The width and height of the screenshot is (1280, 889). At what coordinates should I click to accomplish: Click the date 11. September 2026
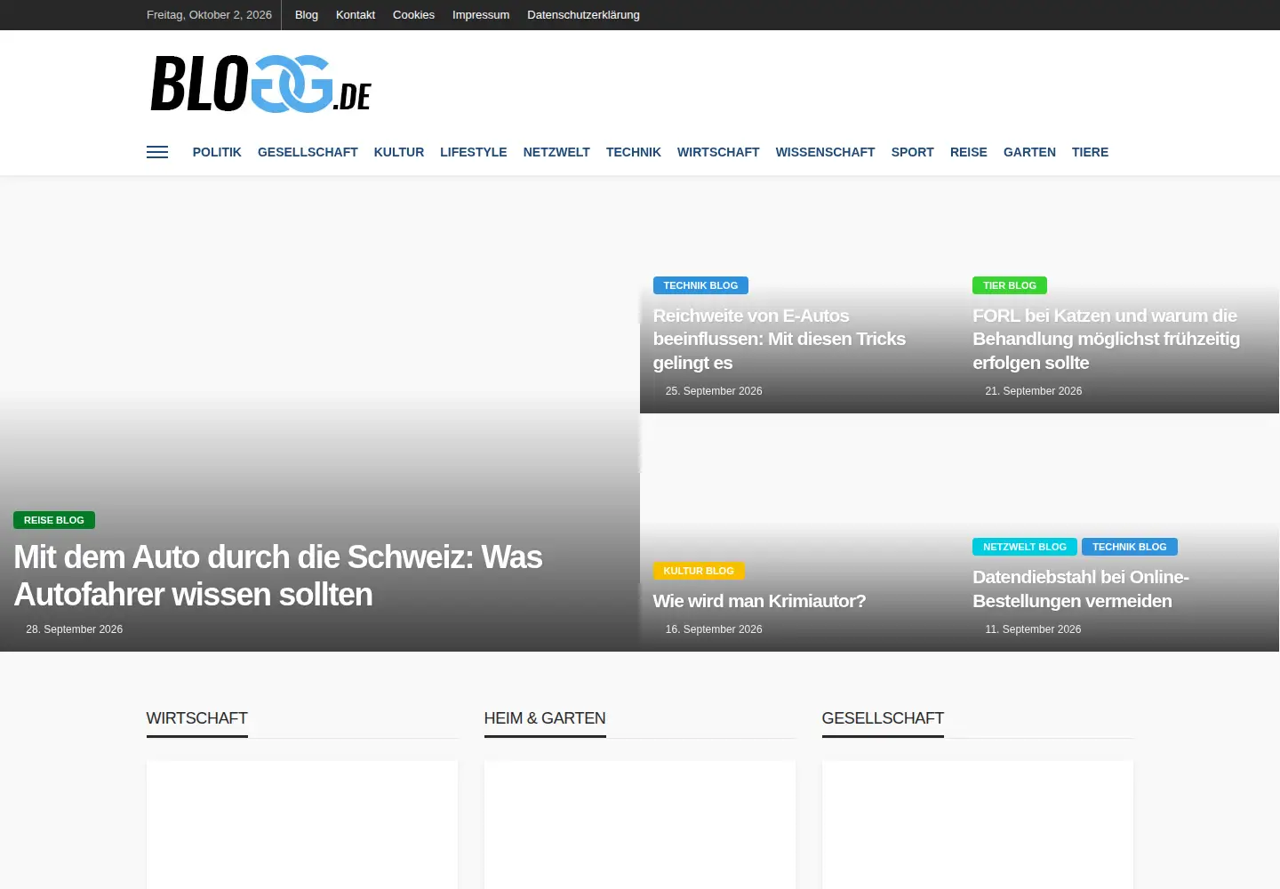click(1033, 629)
